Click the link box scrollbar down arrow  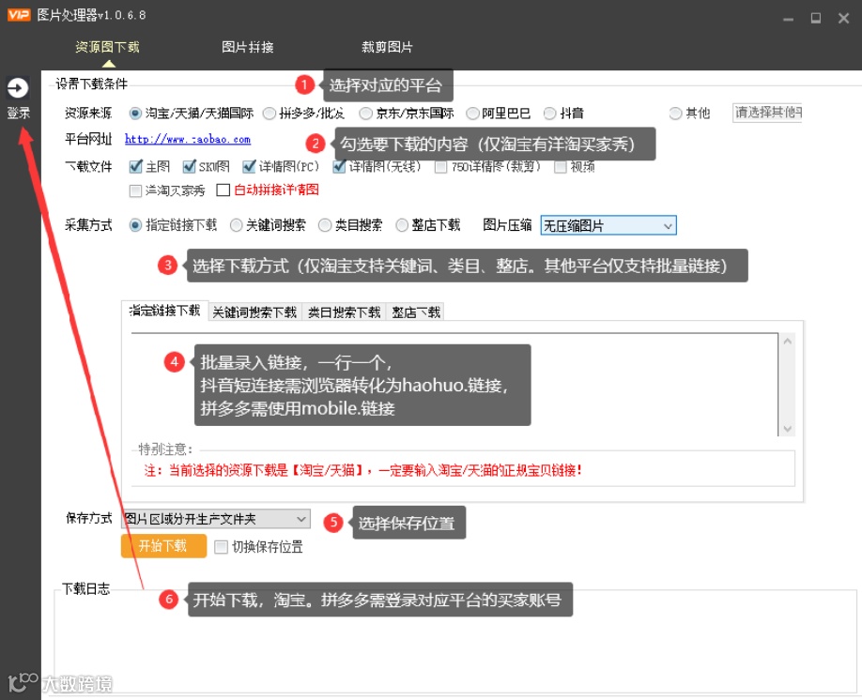click(x=787, y=429)
